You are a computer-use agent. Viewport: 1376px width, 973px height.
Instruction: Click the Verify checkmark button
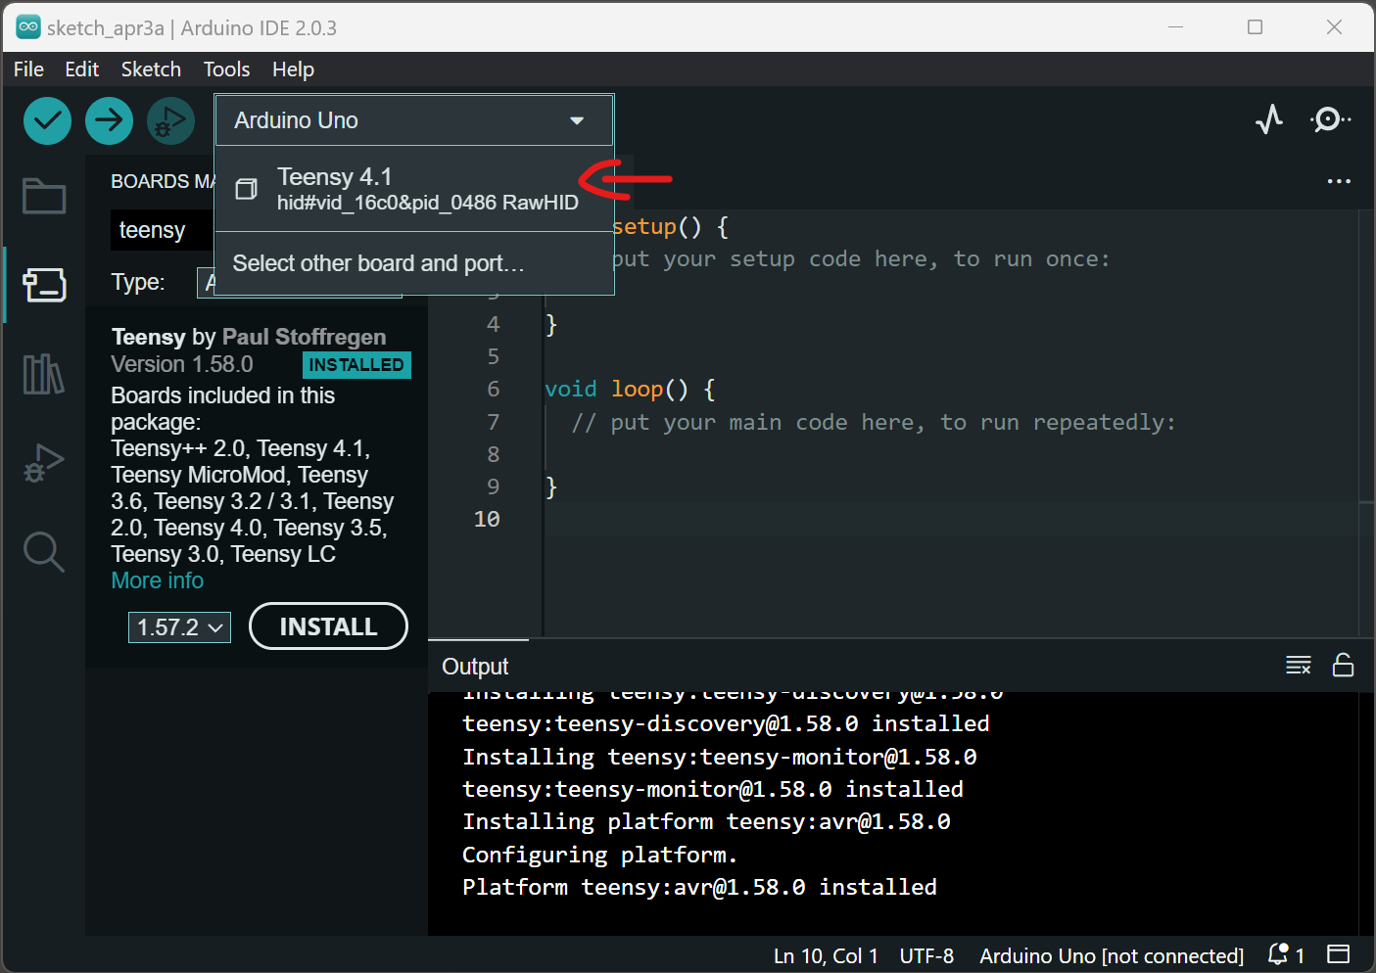[x=47, y=121]
